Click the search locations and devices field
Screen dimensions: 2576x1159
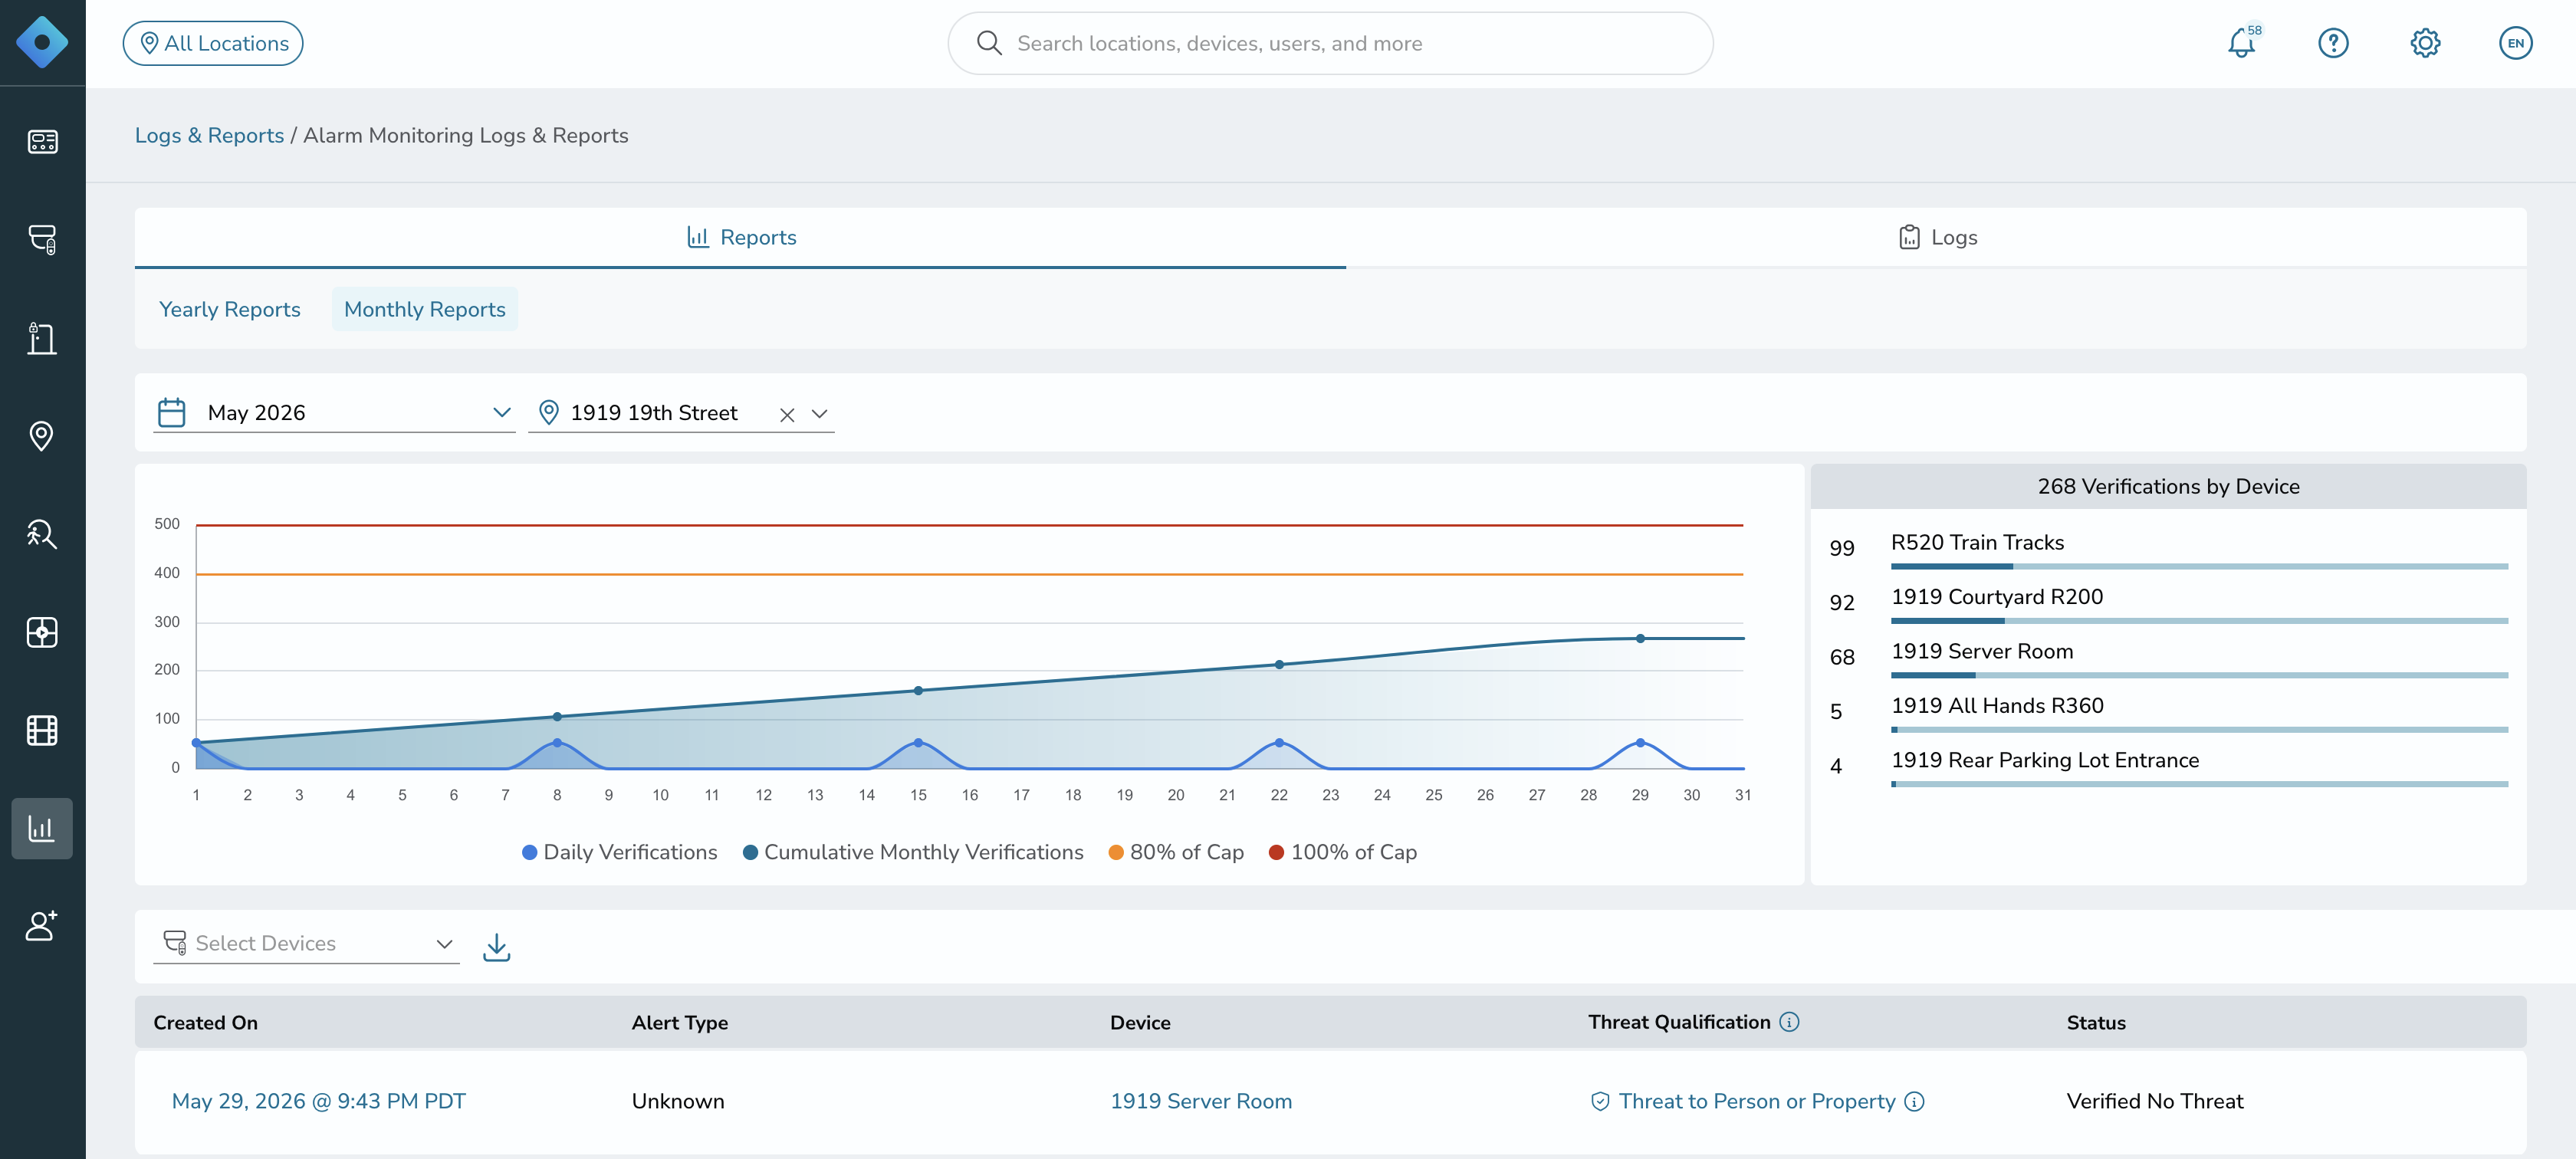(1330, 43)
